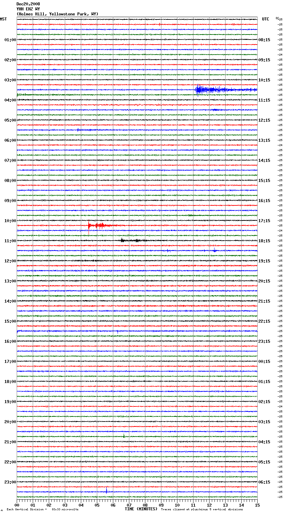Select the 10:00 MST time label
Image resolution: width=284 pixels, height=514 pixels.
(x=10, y=221)
